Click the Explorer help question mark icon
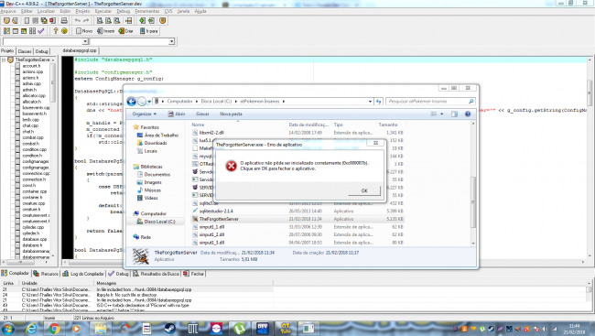The height and width of the screenshot is (336, 595). pos(468,114)
